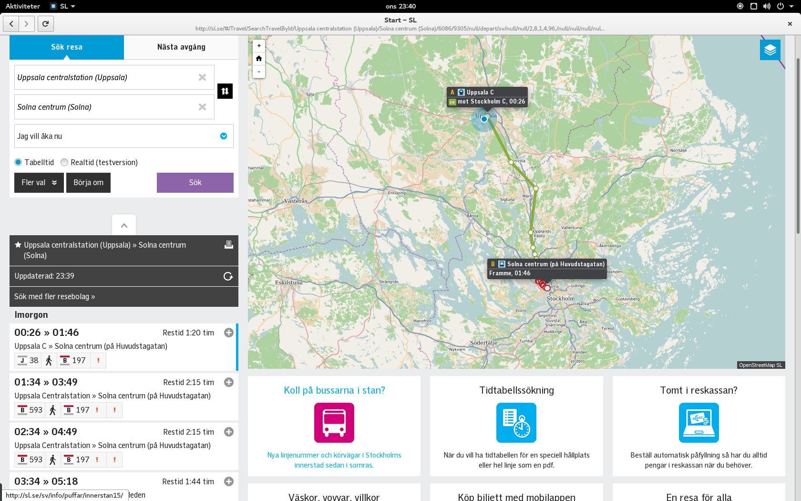Select the Realtid (testversion) radio option
Screen dimensions: 801x501
click(64, 162)
